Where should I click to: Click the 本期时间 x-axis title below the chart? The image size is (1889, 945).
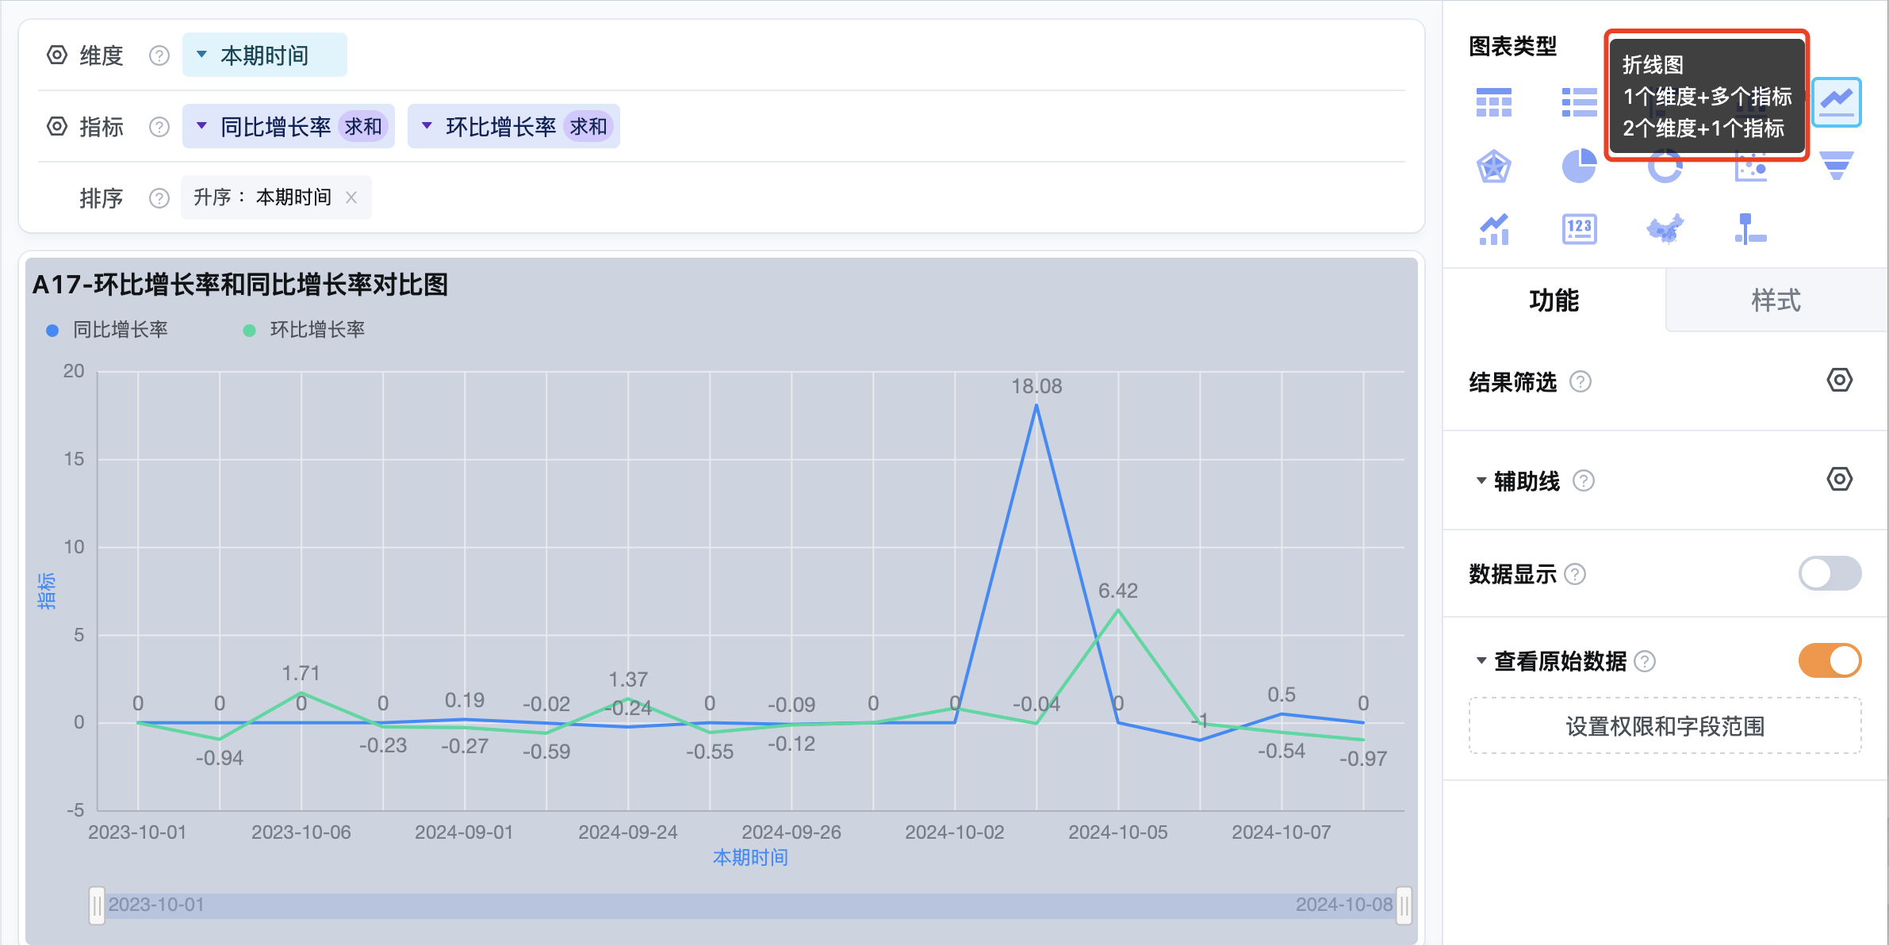(x=750, y=858)
